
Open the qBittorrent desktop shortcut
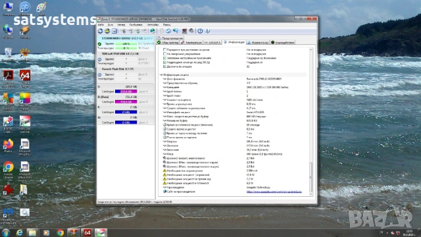point(25,8)
